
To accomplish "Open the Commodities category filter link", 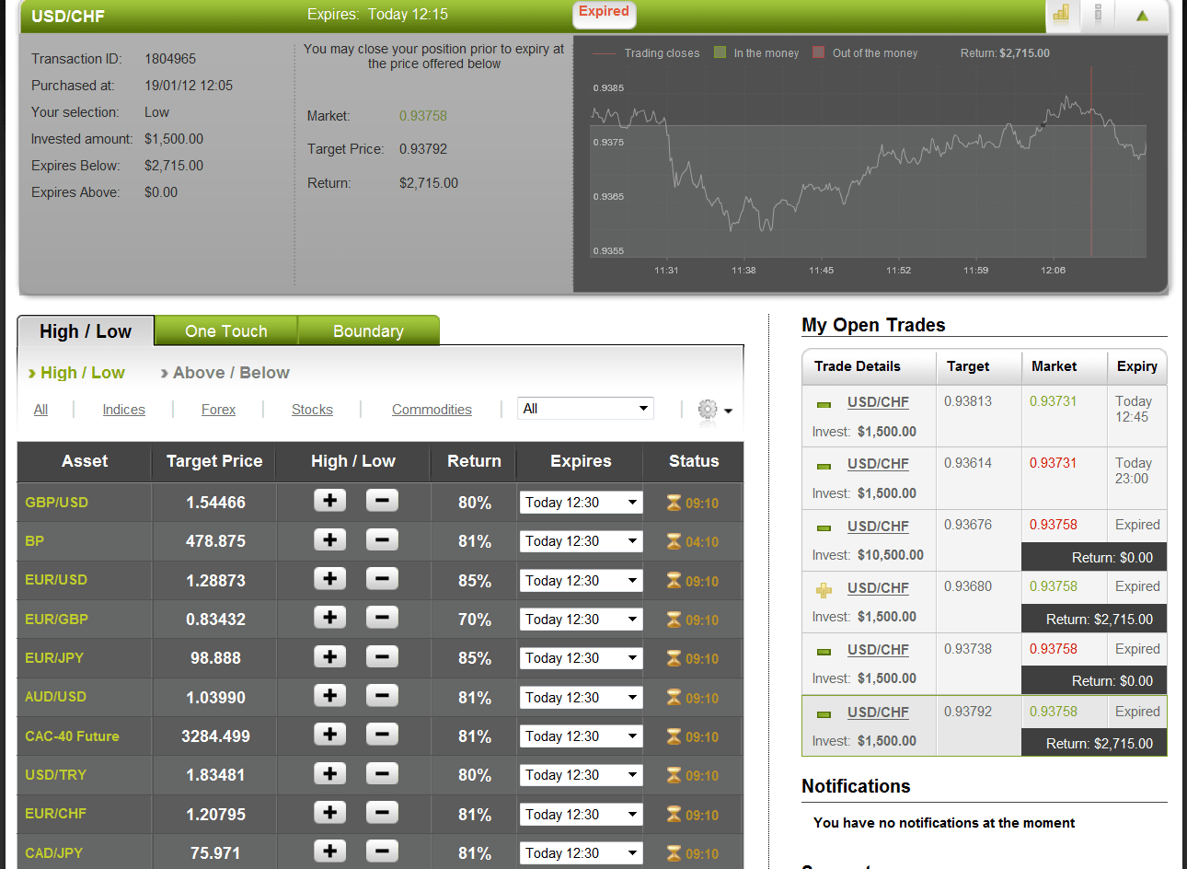I will coord(432,409).
